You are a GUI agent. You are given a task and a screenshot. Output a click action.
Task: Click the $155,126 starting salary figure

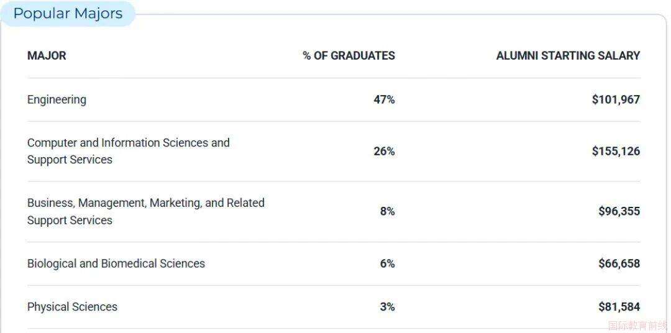[616, 151]
